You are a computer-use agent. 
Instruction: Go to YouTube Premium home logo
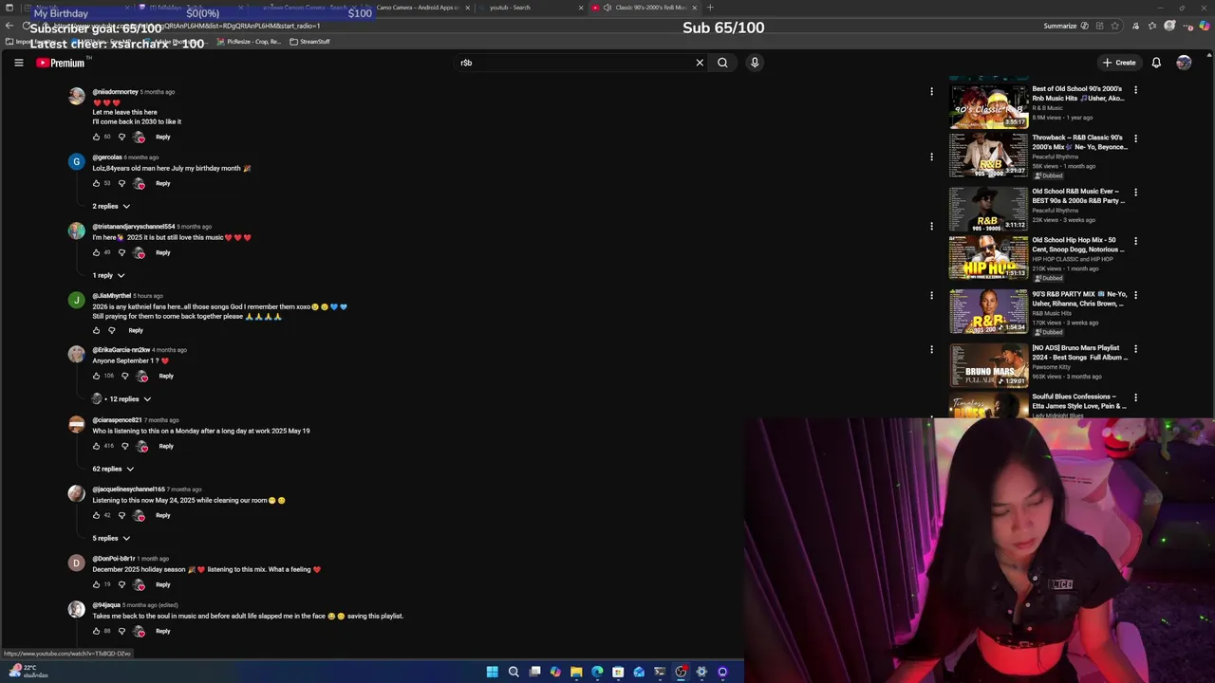coord(61,63)
